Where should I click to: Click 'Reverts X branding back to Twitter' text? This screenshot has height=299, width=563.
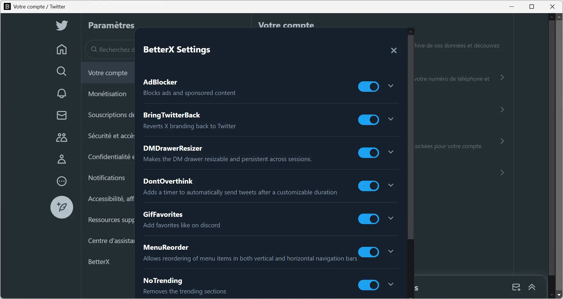click(189, 126)
